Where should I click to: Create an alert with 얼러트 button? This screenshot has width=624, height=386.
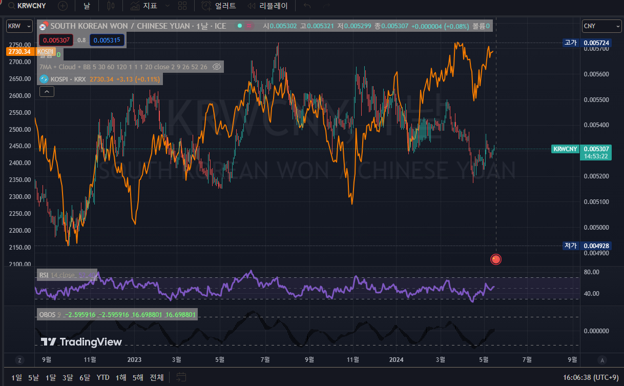(219, 6)
